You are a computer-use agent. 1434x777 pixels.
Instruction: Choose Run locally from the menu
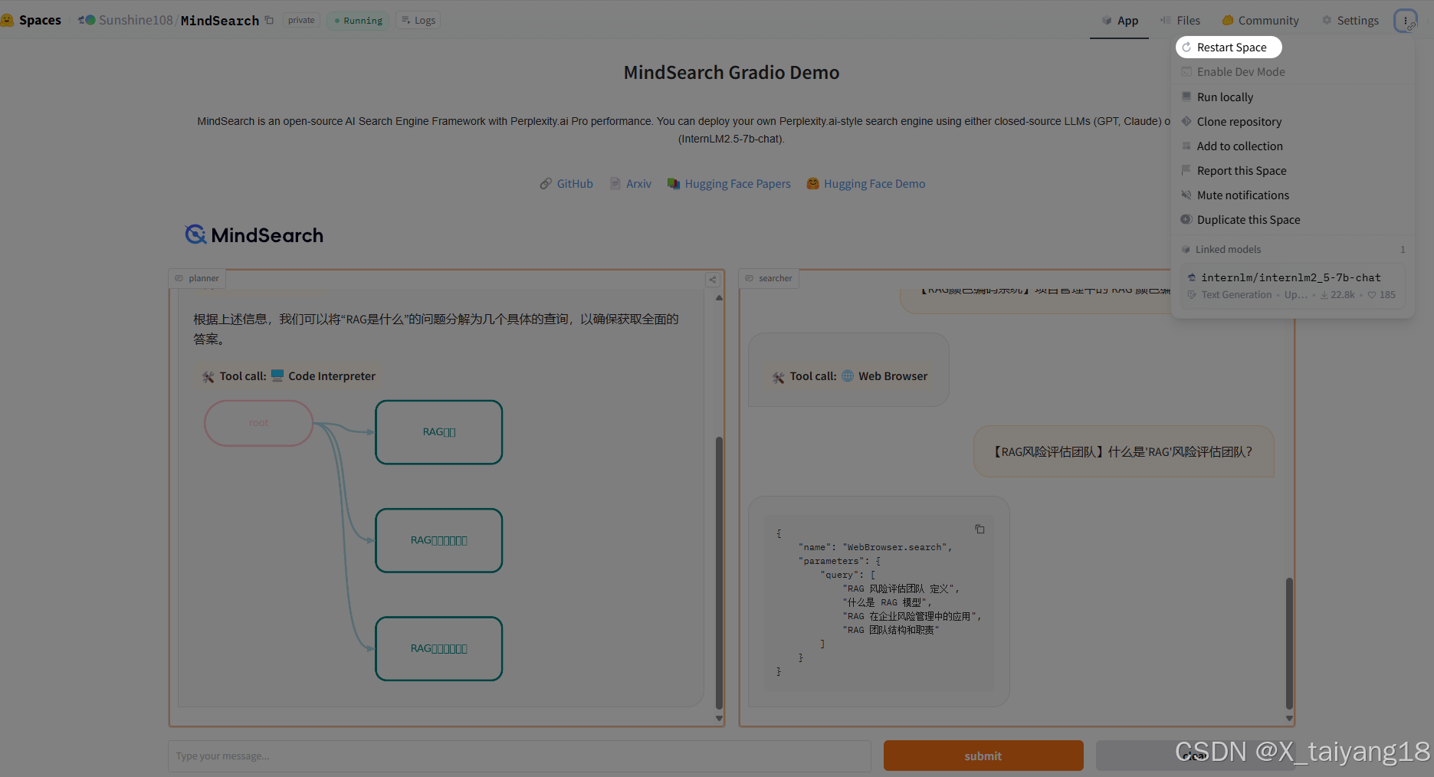tap(1225, 97)
